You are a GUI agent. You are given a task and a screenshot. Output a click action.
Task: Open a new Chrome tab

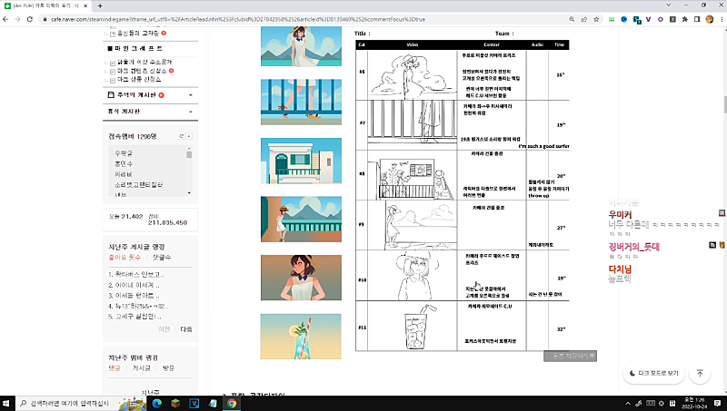(x=100, y=6)
